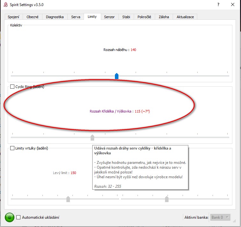Screen dimensions: 241x227
Task: Switch to the Spojení tab
Action: (x=14, y=17)
